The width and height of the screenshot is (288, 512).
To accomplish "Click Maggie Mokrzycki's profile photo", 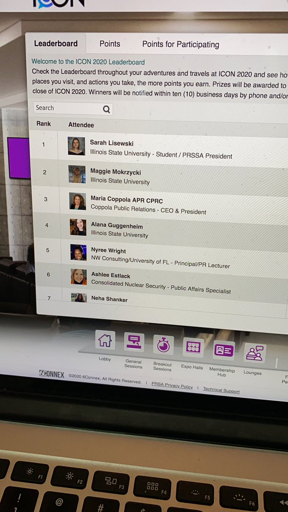I will [77, 174].
